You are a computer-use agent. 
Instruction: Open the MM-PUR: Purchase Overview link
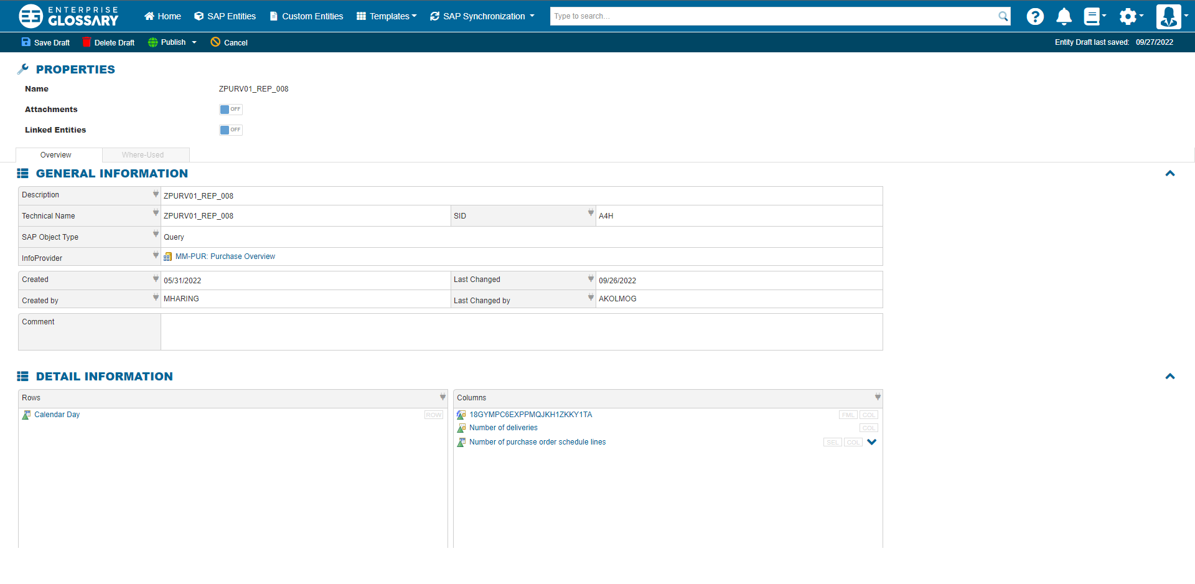tap(225, 257)
